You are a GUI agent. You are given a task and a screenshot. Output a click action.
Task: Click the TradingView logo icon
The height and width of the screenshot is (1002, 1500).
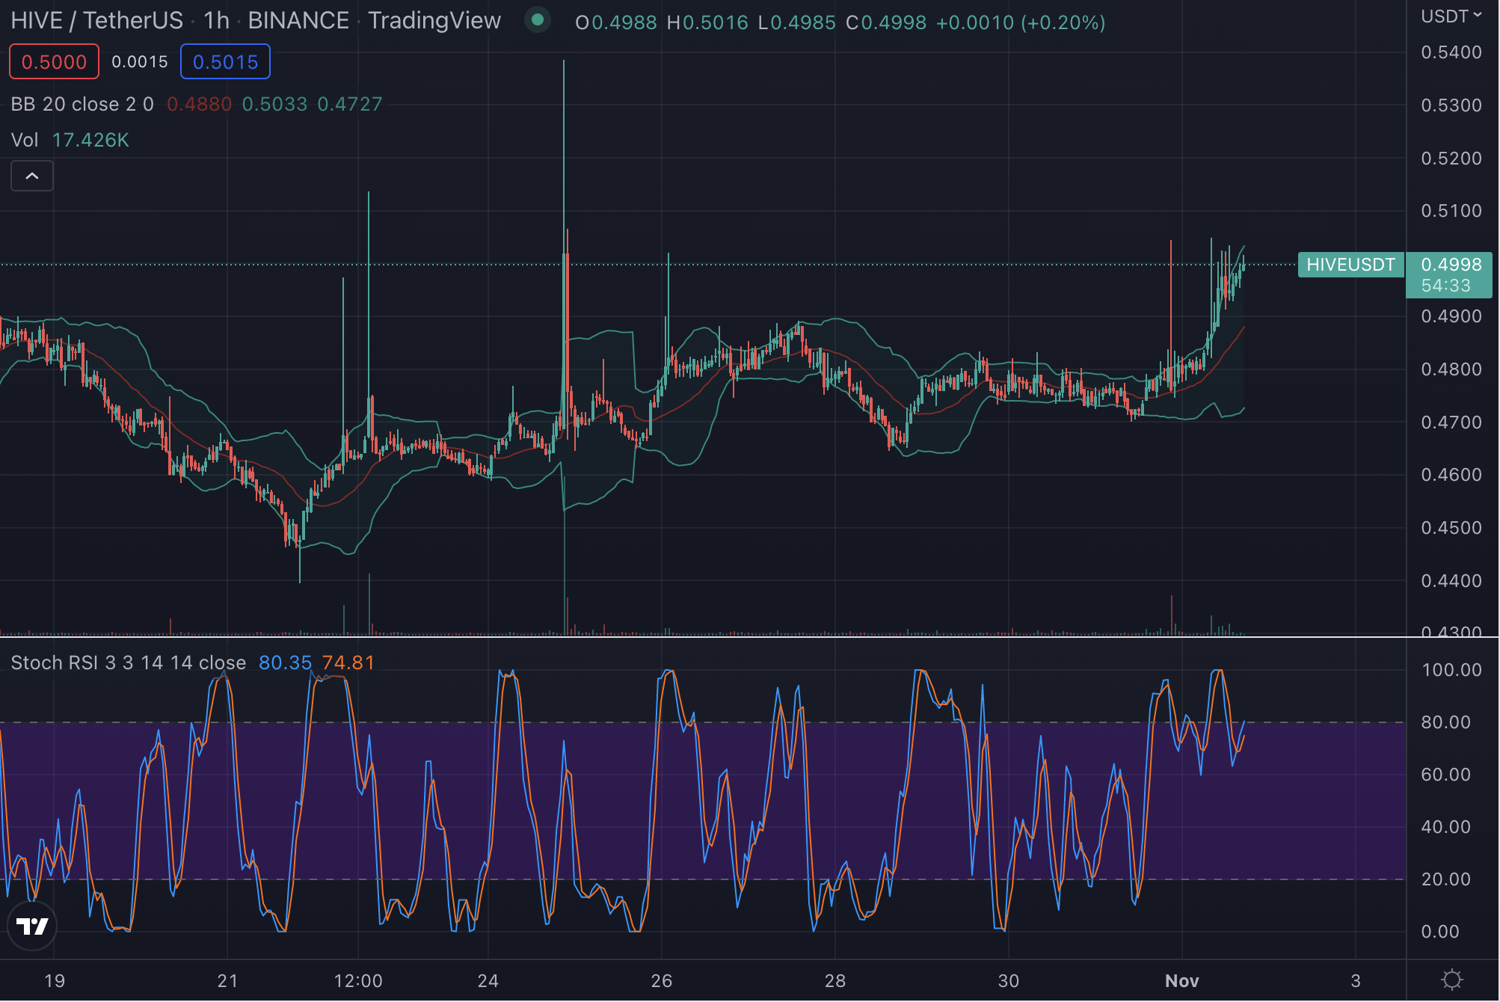[x=32, y=926]
